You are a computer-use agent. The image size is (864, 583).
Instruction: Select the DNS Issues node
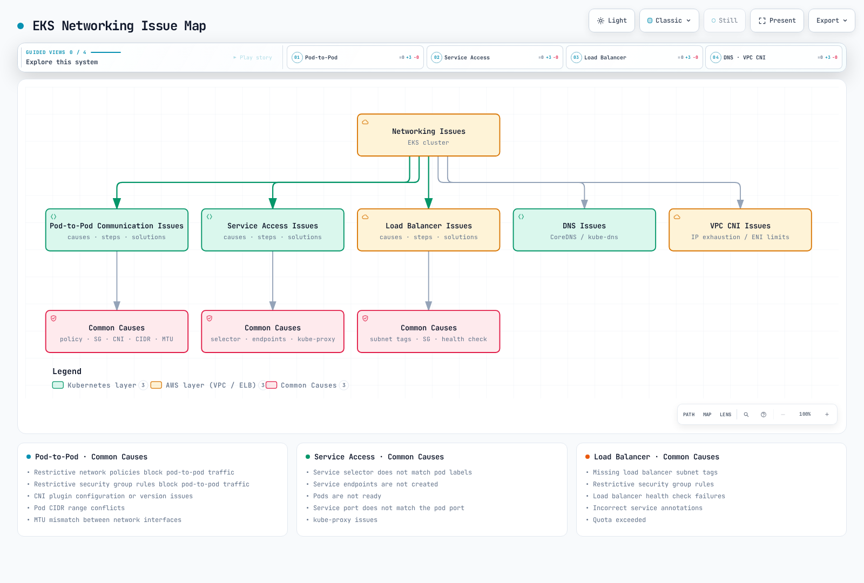point(584,230)
